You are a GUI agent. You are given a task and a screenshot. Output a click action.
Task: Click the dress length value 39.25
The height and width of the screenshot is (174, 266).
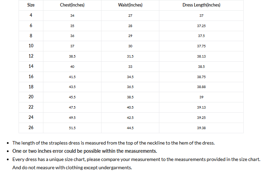pyautogui.click(x=201, y=118)
